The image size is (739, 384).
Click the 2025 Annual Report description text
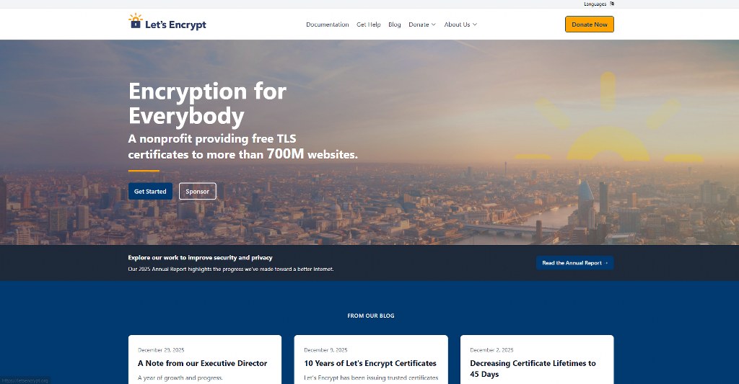click(x=231, y=269)
